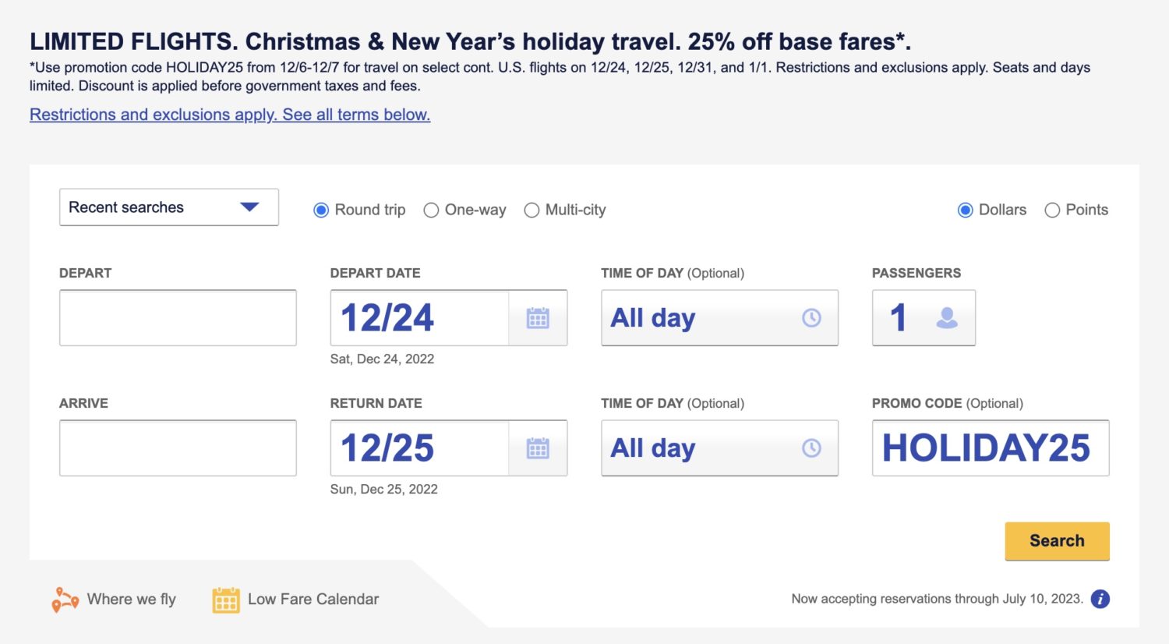Click the clock icon for return time
This screenshot has height=644, width=1169.
[811, 448]
